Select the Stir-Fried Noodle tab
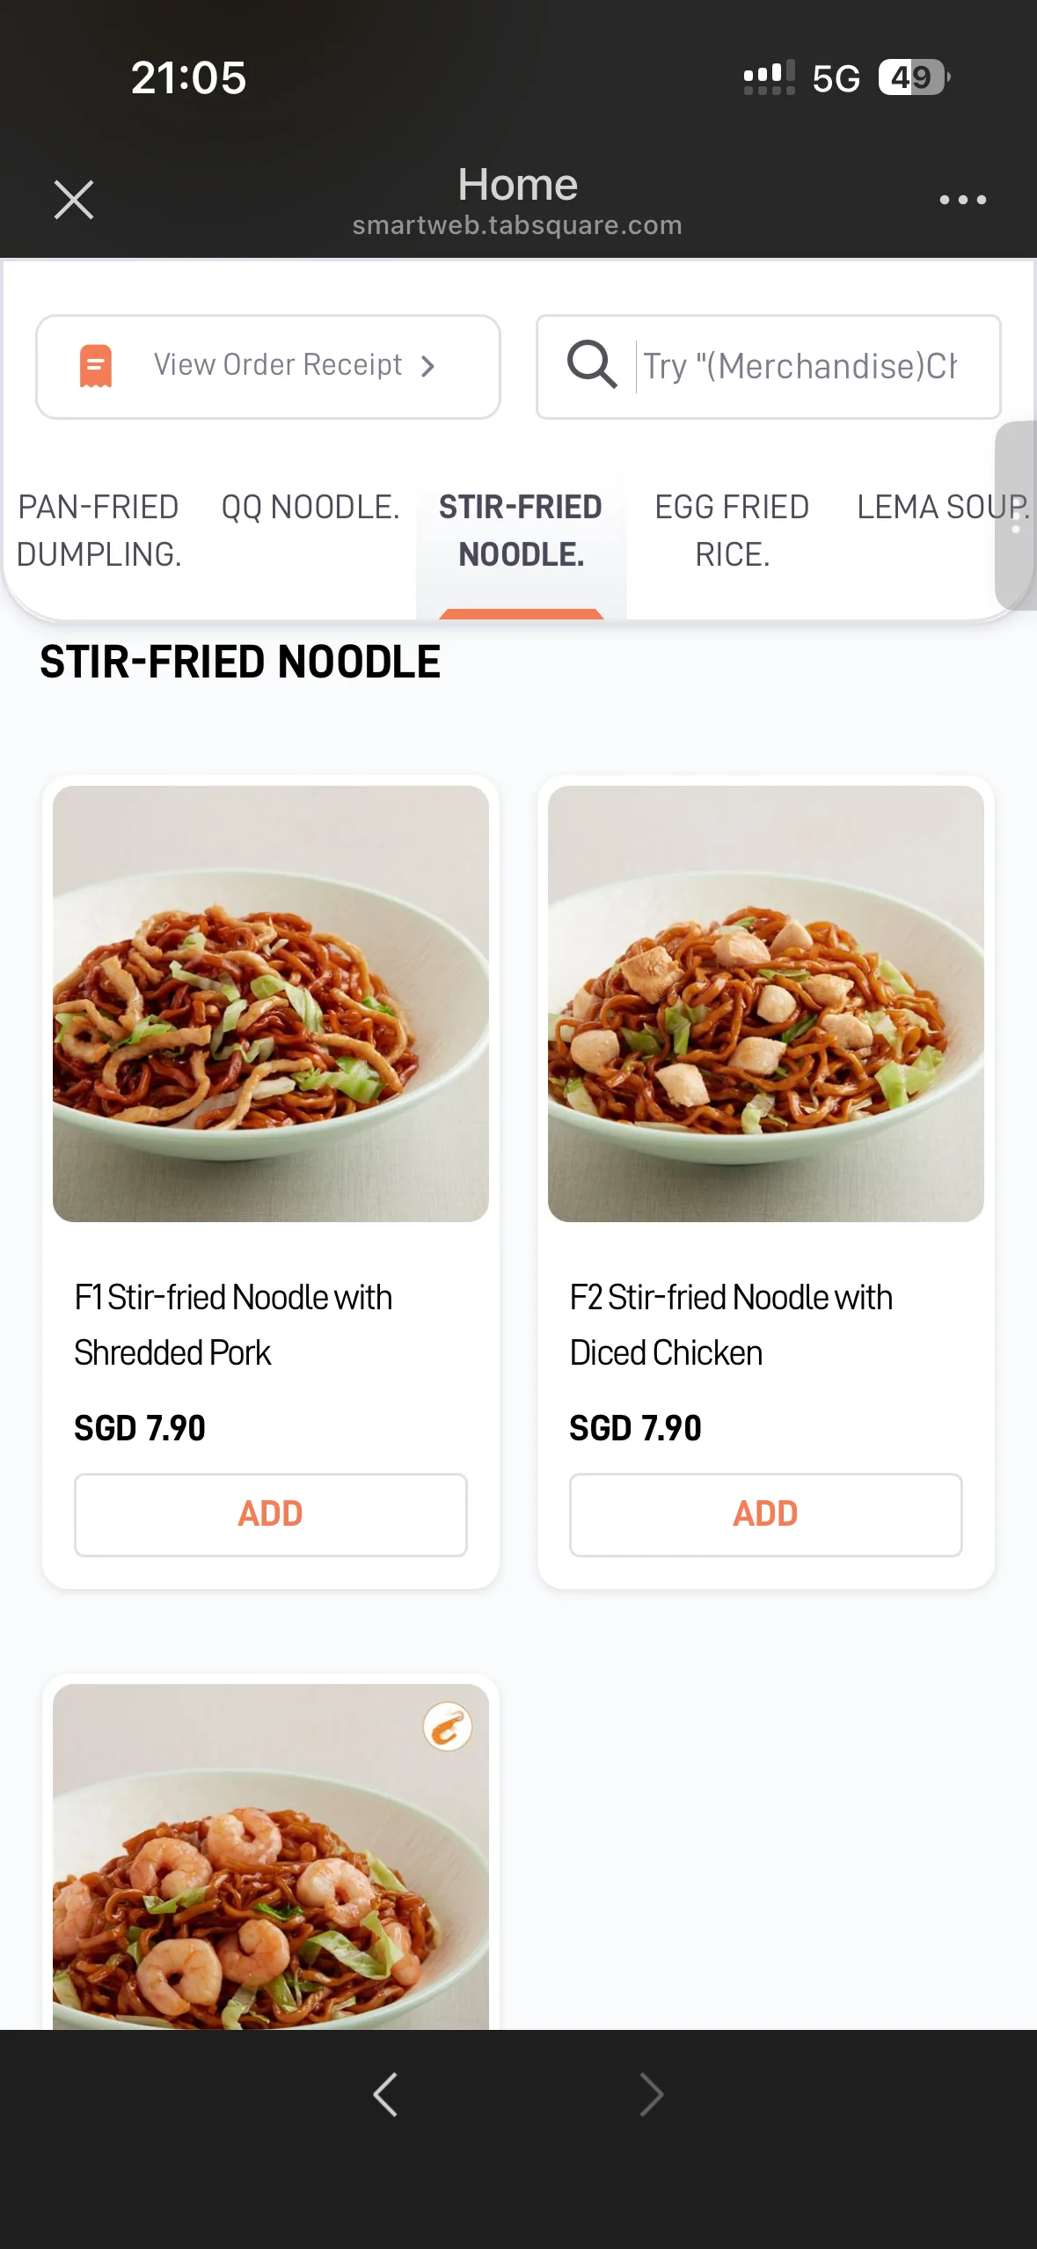The height and width of the screenshot is (2249, 1037). pos(521,531)
